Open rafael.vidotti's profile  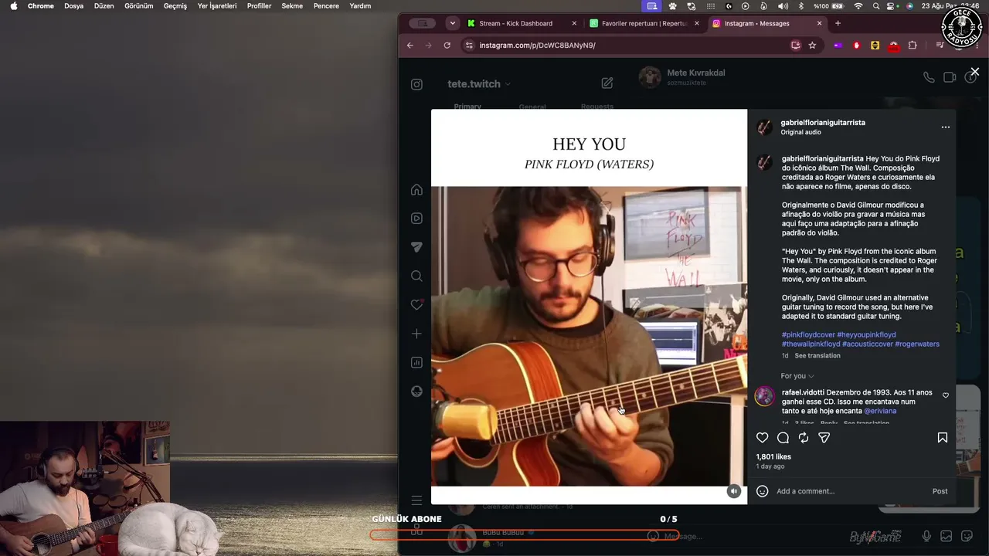[803, 392]
